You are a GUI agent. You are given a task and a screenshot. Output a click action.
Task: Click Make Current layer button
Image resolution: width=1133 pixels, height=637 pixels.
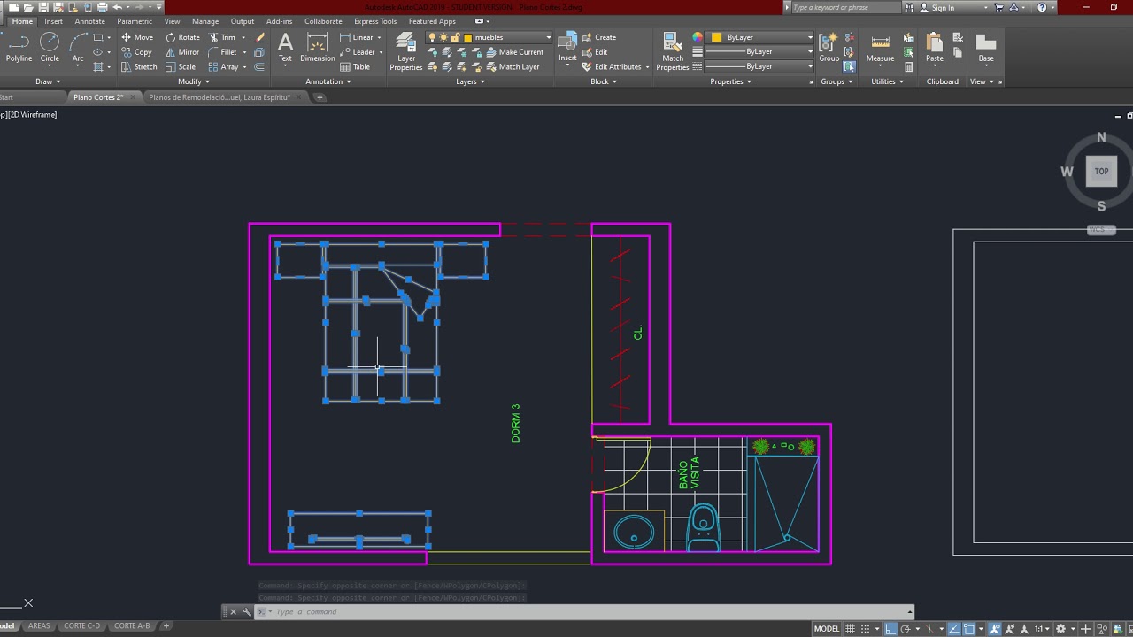[514, 51]
